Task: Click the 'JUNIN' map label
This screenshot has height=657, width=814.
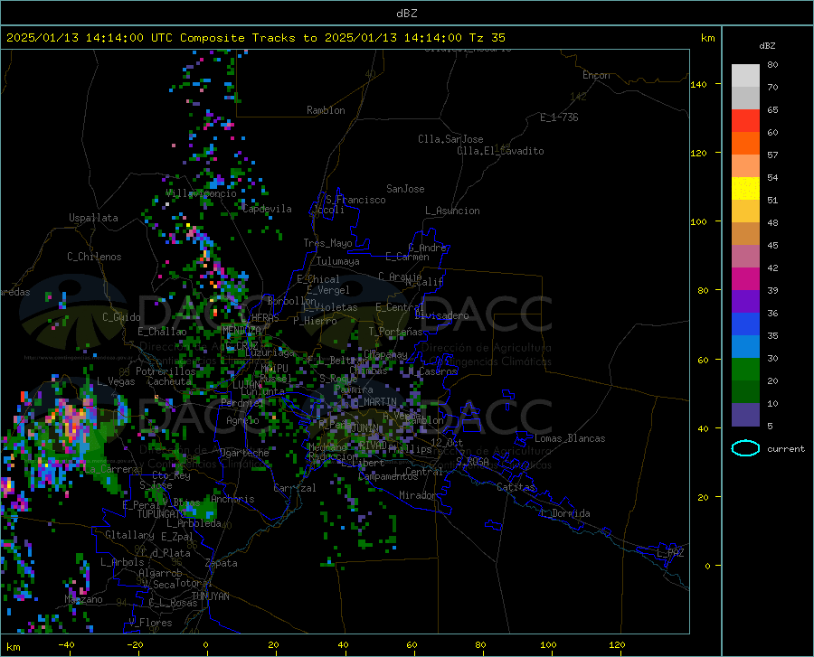Action: pos(365,428)
